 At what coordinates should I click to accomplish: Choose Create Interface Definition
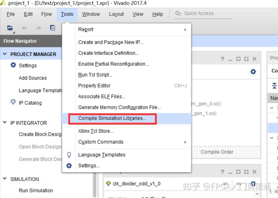[127, 53]
